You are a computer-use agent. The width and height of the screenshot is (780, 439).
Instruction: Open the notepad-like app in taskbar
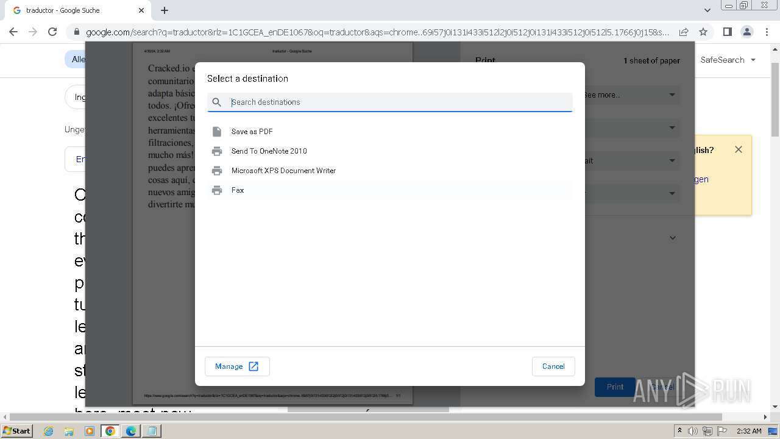tap(152, 431)
